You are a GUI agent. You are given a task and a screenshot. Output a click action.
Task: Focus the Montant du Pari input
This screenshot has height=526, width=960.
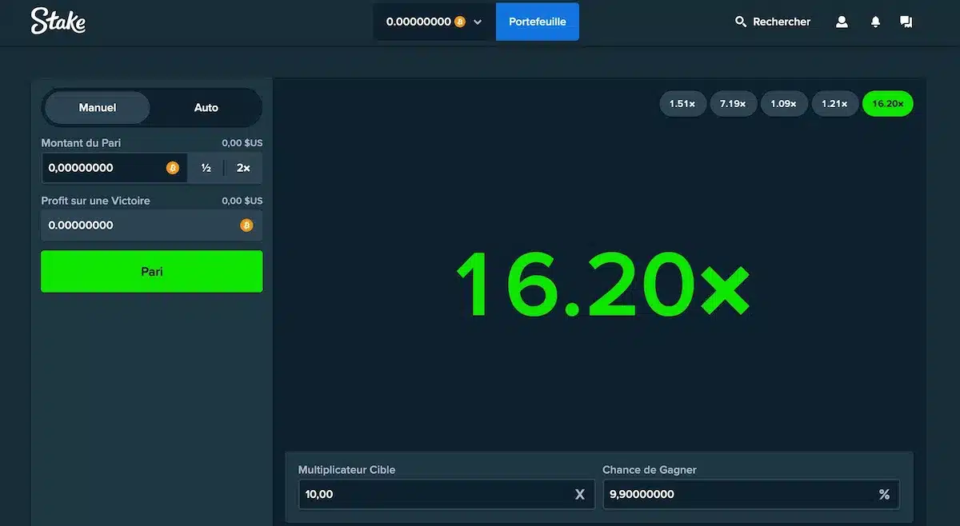[x=114, y=168]
